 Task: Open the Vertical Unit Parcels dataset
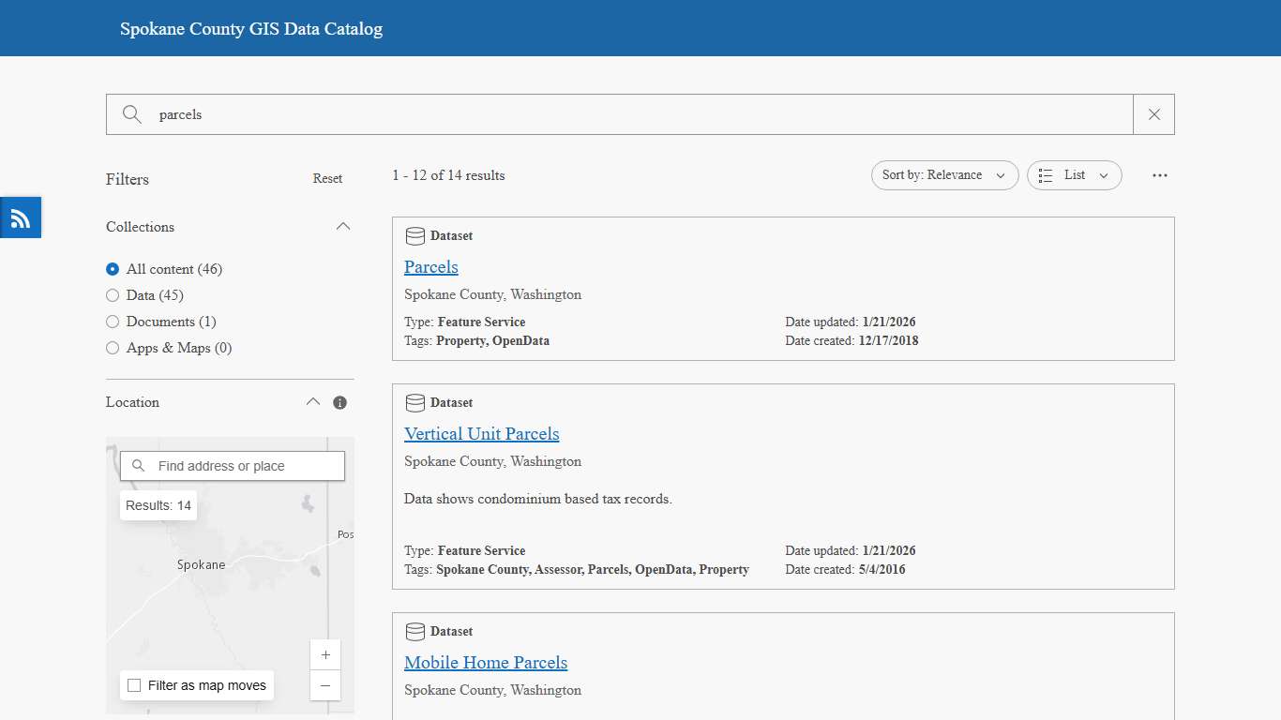[482, 433]
